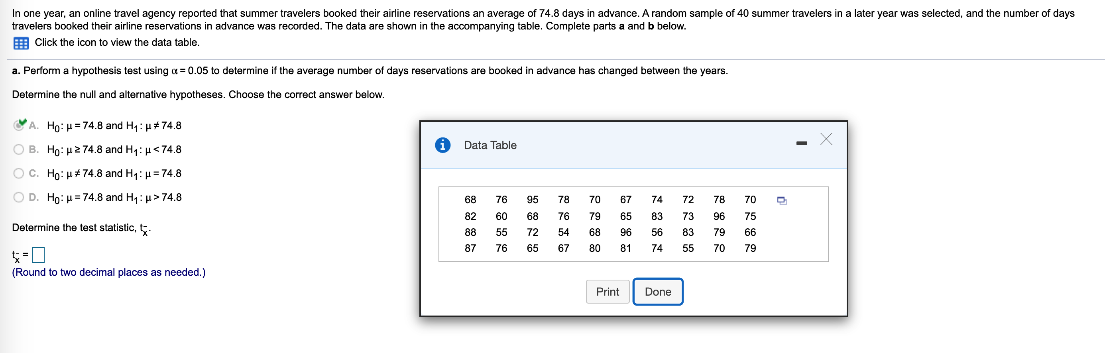Minimize the Data Table dialog
This screenshot has height=353, width=1105.
coord(801,143)
